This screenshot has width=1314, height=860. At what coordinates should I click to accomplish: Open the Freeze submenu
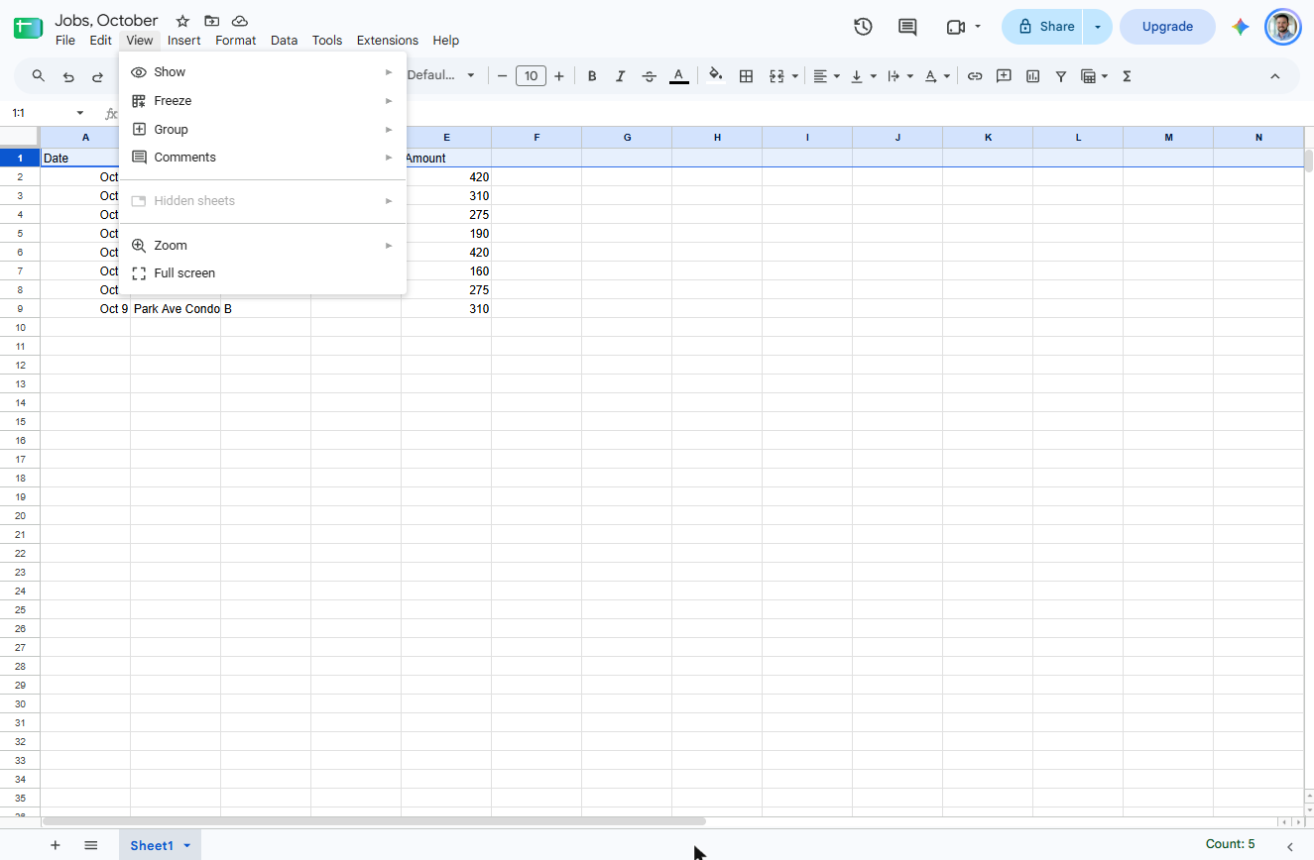263,101
